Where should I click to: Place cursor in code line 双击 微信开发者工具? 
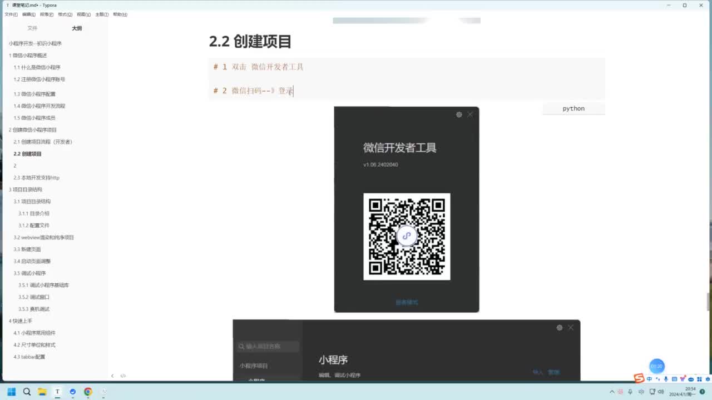tap(259, 67)
